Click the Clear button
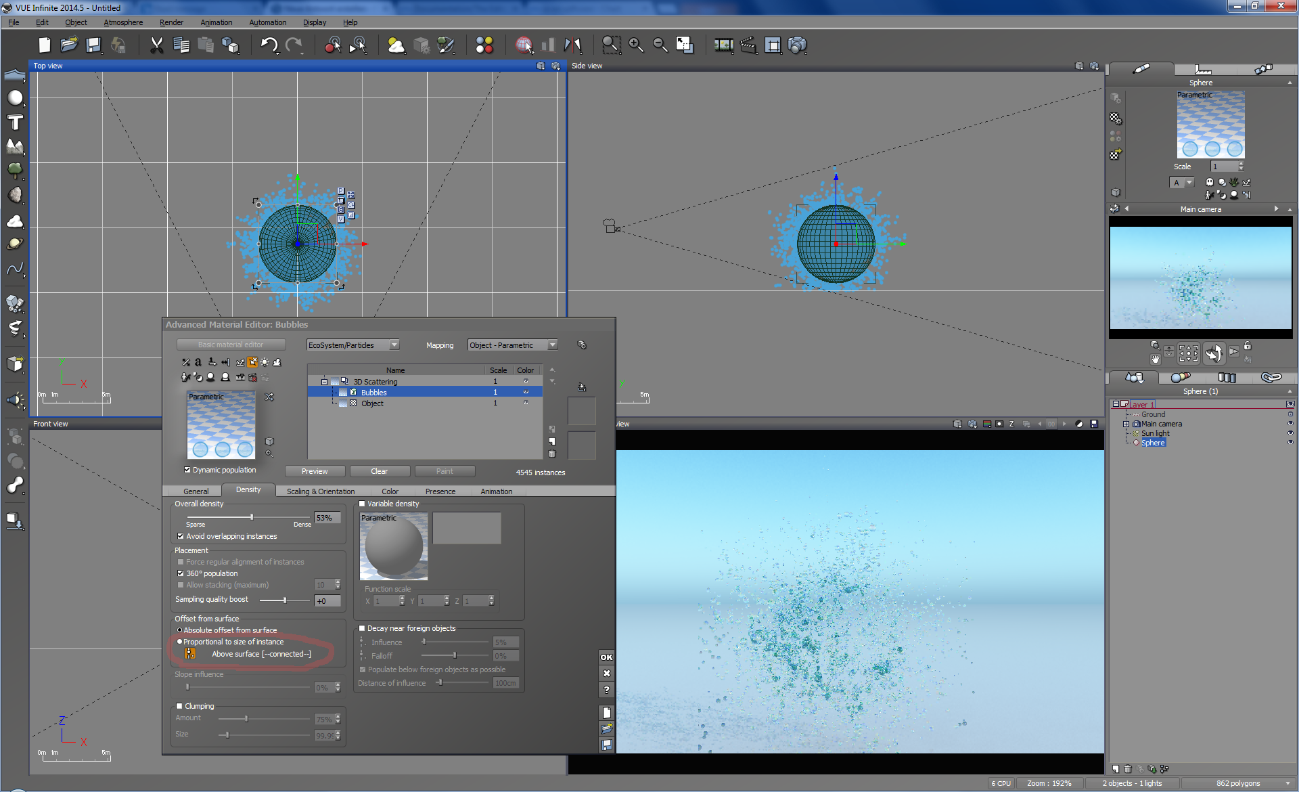 click(x=379, y=471)
